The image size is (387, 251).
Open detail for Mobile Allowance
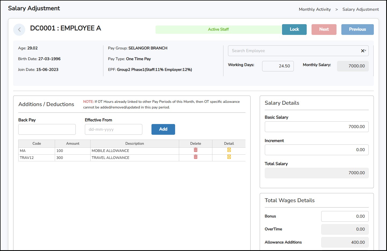229,150
